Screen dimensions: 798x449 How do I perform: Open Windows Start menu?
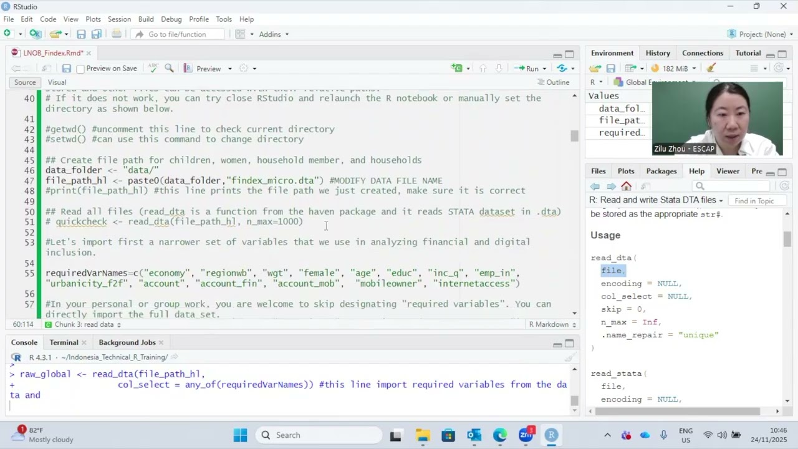pyautogui.click(x=240, y=435)
